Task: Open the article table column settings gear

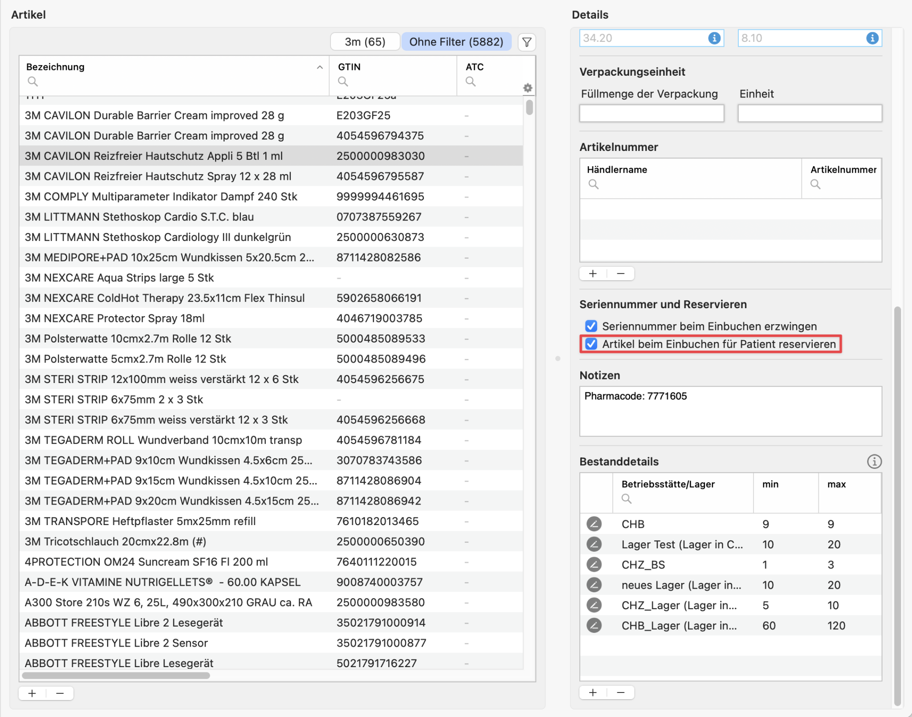Action: pos(528,88)
